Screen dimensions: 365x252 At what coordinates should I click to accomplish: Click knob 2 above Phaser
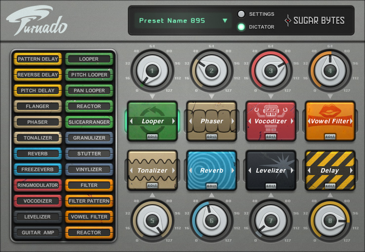pos(211,71)
